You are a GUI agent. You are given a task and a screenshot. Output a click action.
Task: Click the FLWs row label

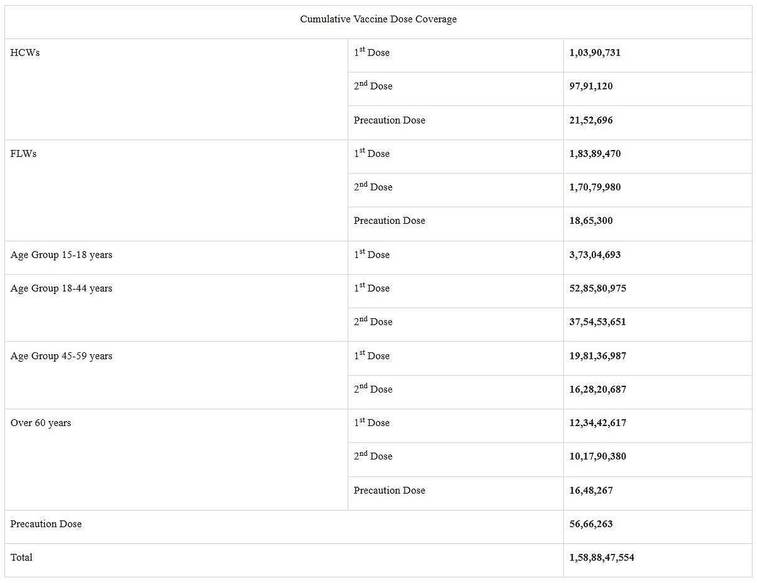pyautogui.click(x=24, y=154)
